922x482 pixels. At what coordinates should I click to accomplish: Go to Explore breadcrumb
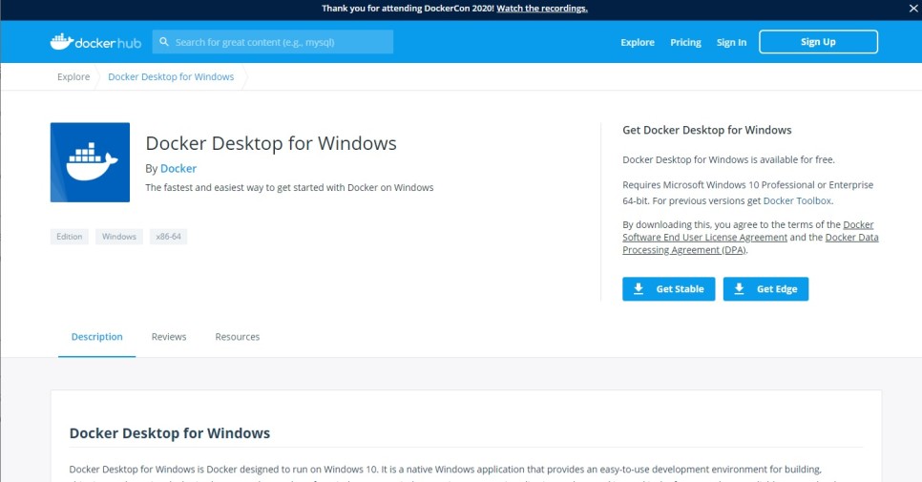click(x=73, y=76)
